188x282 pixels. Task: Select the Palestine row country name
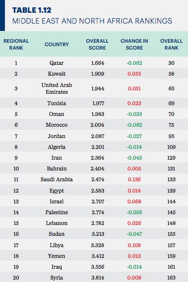(56, 212)
